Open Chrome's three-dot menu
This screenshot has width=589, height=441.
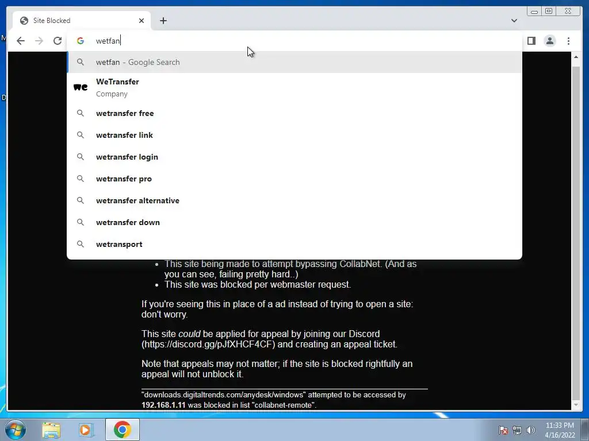(x=568, y=41)
